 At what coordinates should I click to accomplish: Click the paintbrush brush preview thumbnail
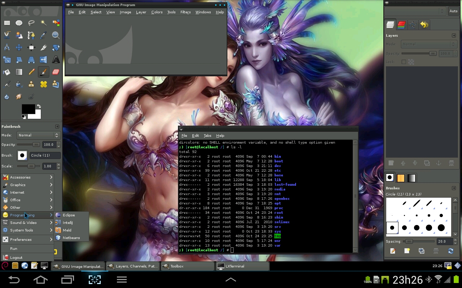pyautogui.click(x=22, y=155)
